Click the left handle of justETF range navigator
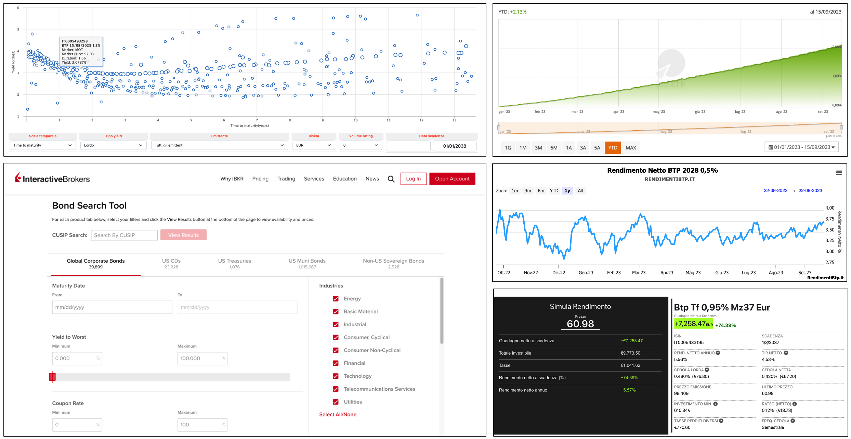The width and height of the screenshot is (851, 439). 499,128
